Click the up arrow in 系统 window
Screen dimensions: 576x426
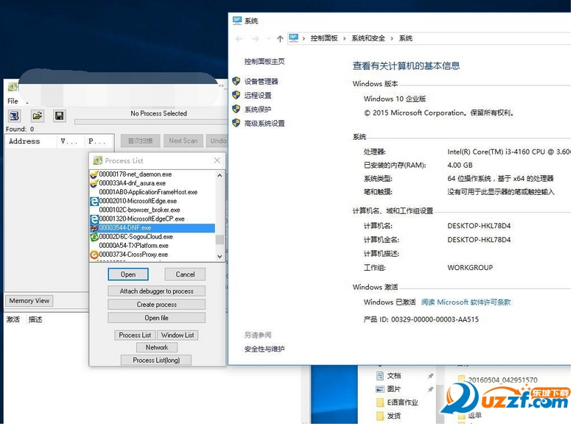click(280, 38)
